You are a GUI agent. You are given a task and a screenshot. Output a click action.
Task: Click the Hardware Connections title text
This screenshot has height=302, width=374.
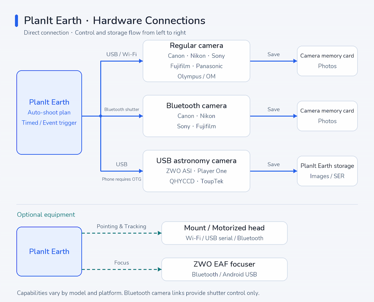pos(149,21)
